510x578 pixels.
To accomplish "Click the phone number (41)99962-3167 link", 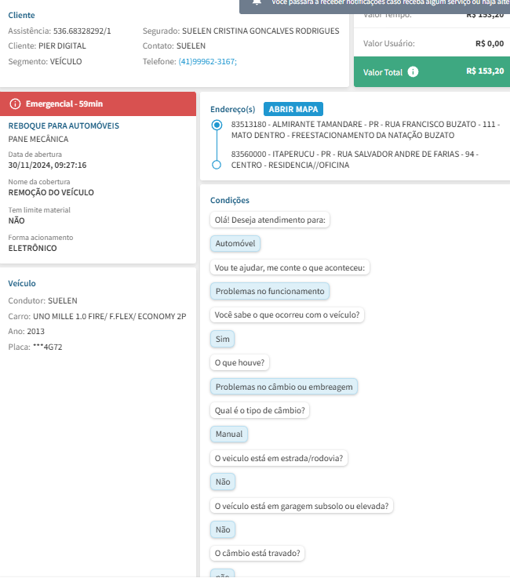I will point(207,61).
